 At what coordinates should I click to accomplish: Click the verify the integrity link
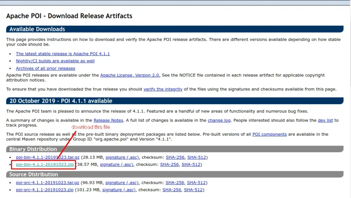tap(163, 89)
